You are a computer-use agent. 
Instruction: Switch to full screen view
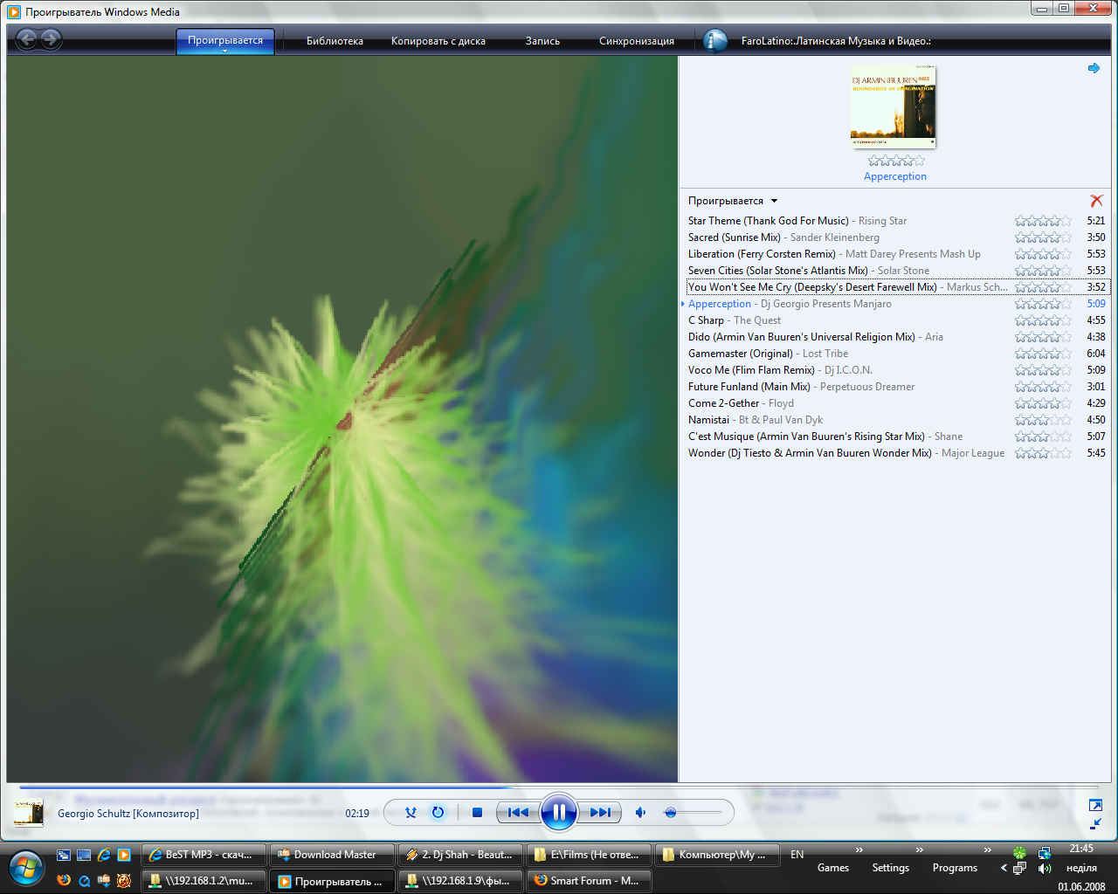(x=1095, y=805)
